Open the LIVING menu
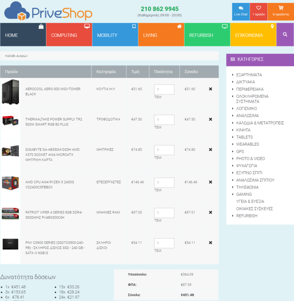294x301 pixels. pos(161,35)
